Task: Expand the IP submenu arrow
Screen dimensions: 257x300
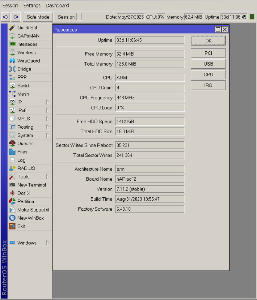Action: (x=48, y=102)
